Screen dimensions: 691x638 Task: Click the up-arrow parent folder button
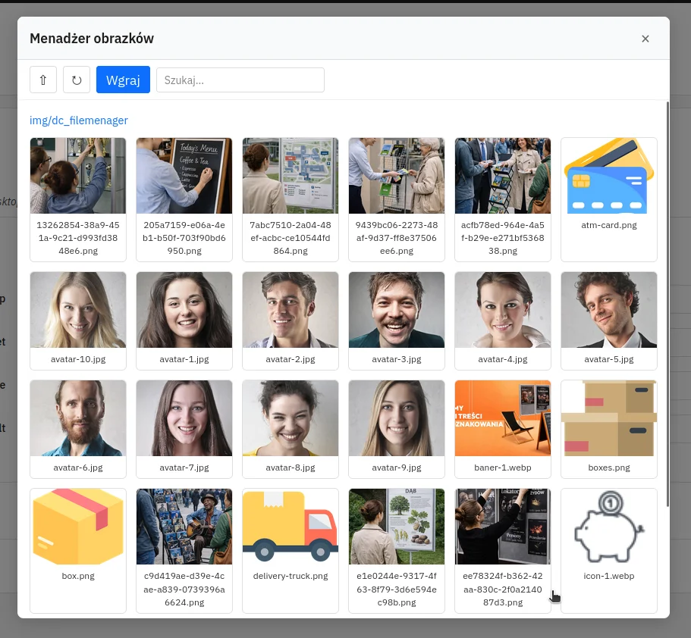click(42, 80)
